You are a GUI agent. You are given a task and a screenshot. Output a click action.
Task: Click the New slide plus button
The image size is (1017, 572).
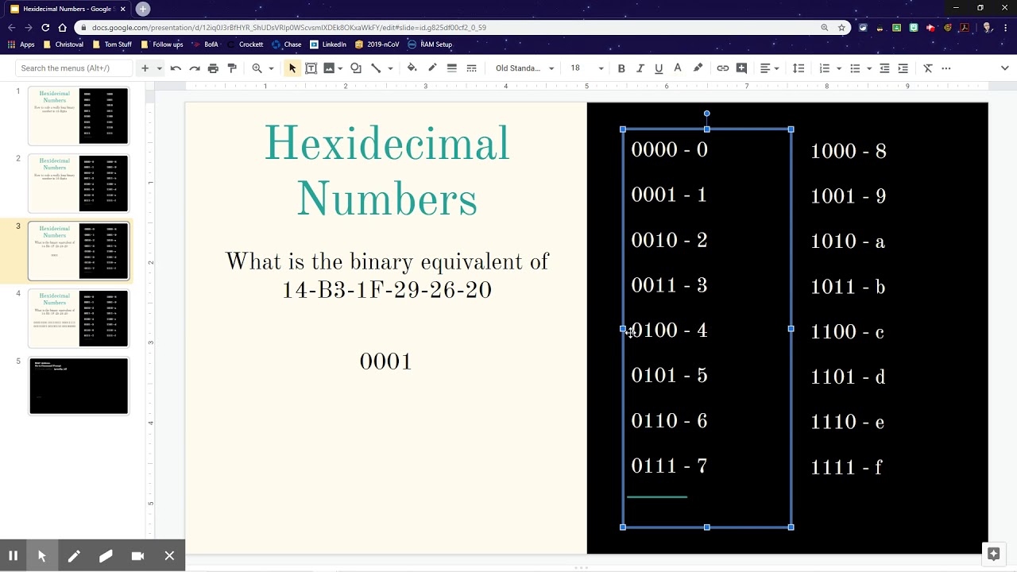[x=145, y=68]
